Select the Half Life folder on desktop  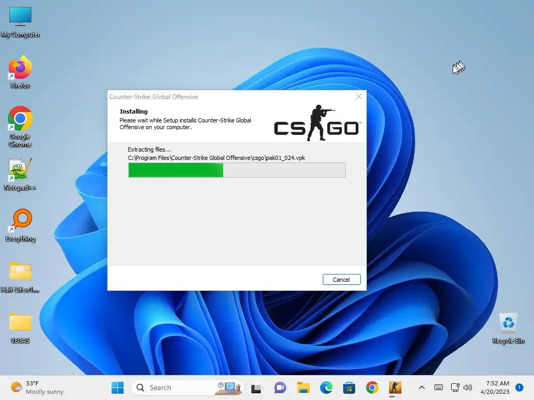click(x=20, y=277)
